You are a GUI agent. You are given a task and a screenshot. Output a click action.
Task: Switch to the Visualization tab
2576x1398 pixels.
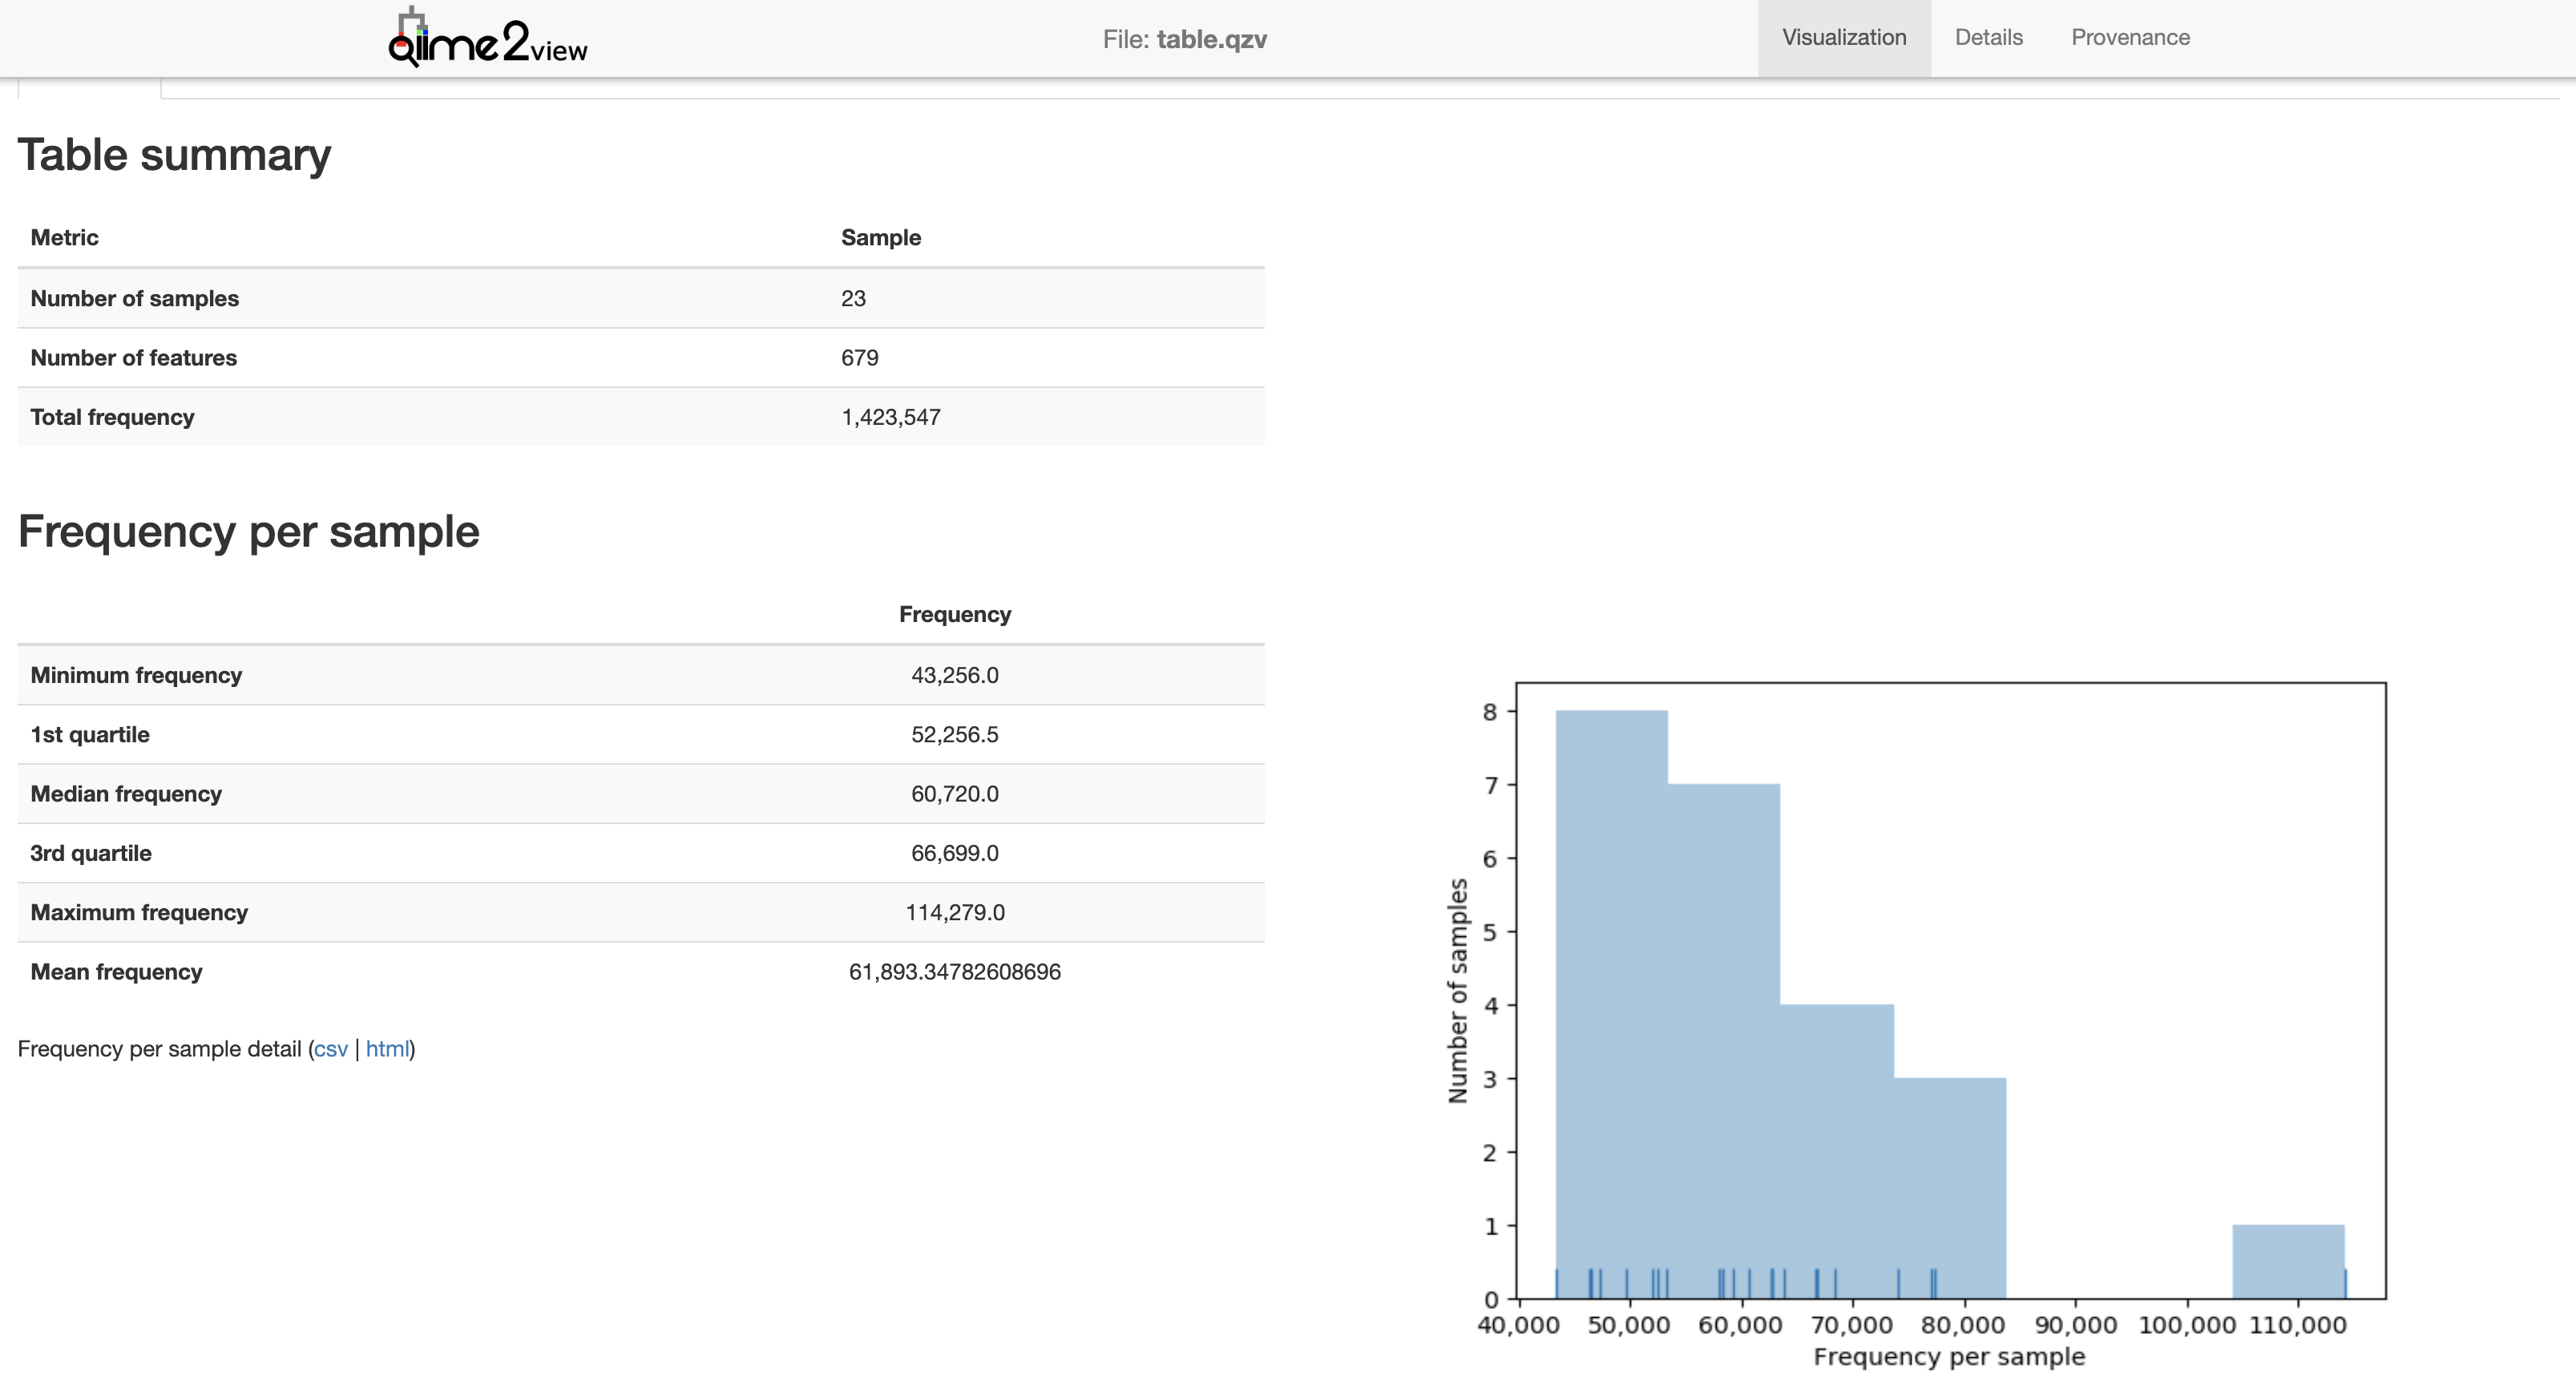click(1843, 38)
